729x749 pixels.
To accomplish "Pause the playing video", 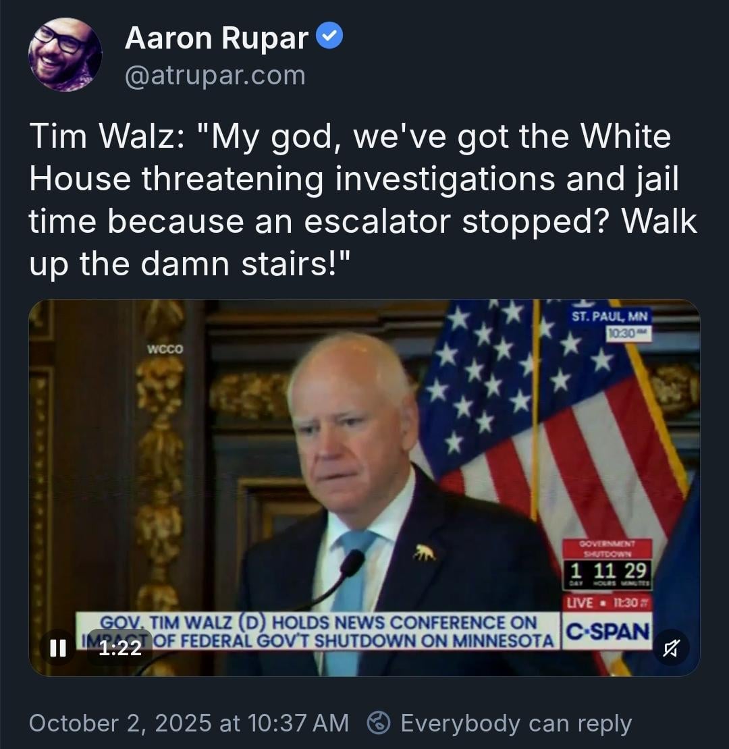I will click(x=58, y=648).
